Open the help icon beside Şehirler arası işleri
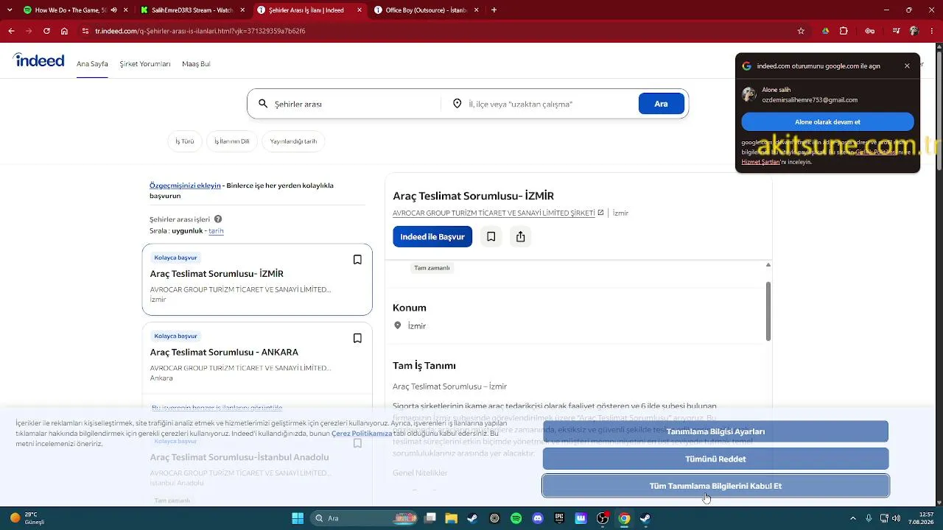The height and width of the screenshot is (530, 943). pyautogui.click(x=218, y=219)
